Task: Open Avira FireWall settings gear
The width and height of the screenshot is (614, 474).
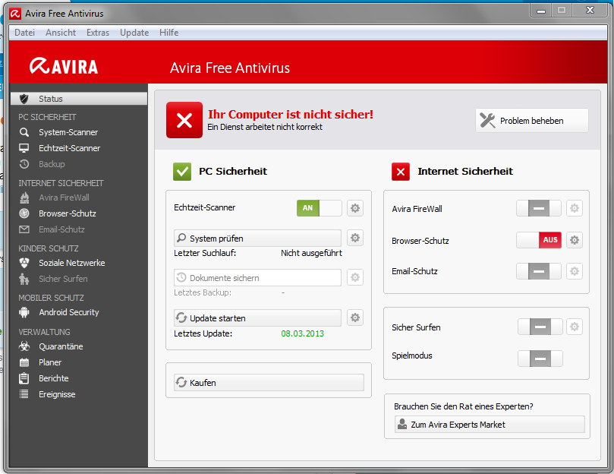Action: tap(574, 208)
